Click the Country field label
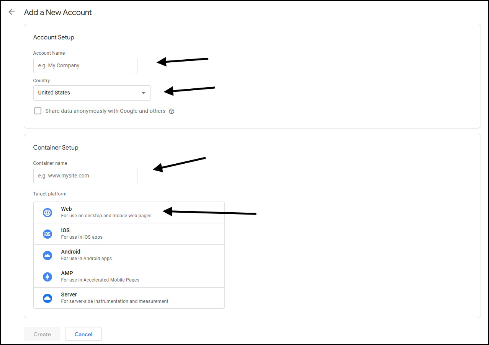 point(42,81)
